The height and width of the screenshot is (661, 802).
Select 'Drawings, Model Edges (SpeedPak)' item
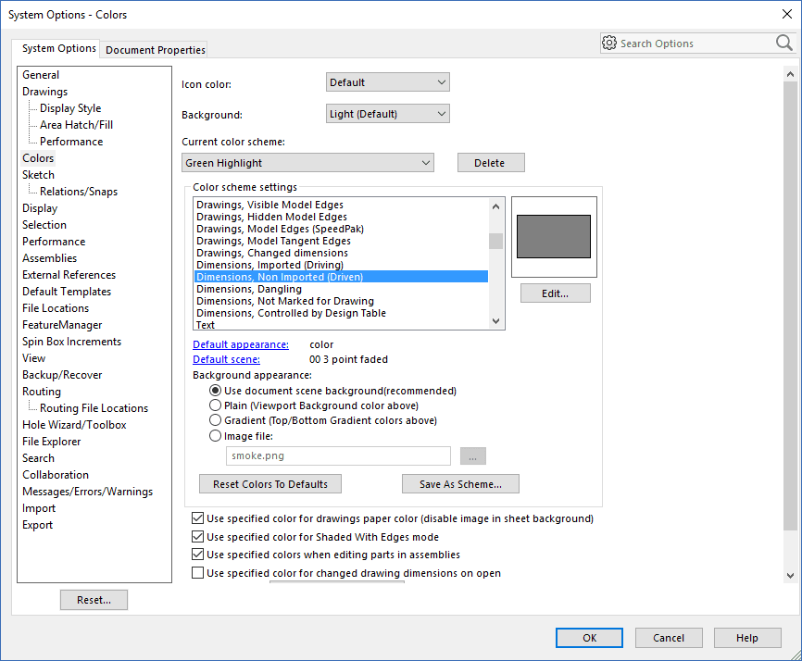(341, 229)
